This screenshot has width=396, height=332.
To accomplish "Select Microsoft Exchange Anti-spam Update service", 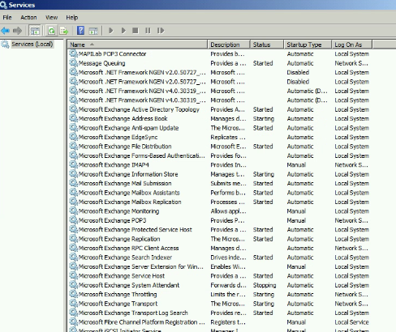I will [128, 128].
